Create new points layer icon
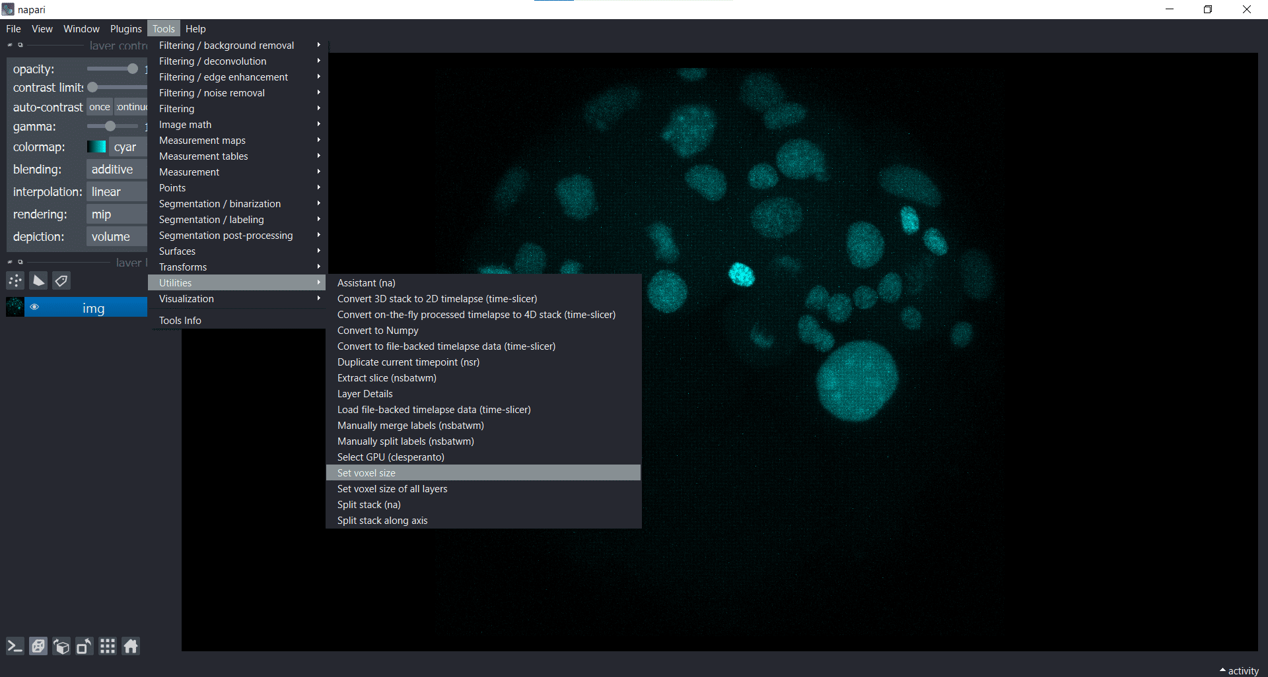The image size is (1268, 677). click(15, 281)
